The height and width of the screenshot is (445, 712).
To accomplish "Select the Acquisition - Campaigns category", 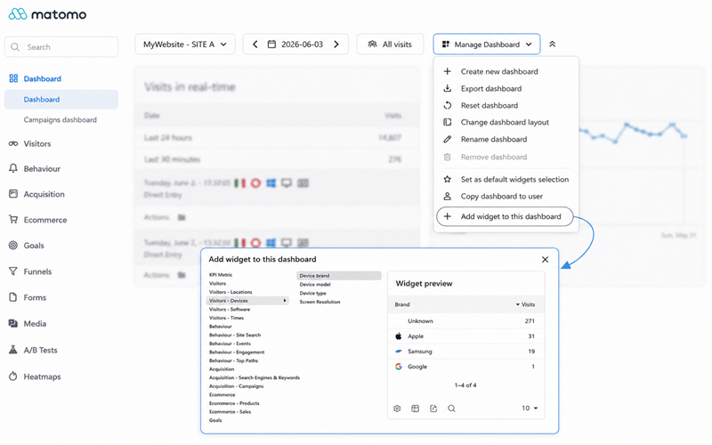I will [236, 386].
